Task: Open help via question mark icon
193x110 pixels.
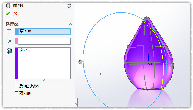Action: (69, 6)
